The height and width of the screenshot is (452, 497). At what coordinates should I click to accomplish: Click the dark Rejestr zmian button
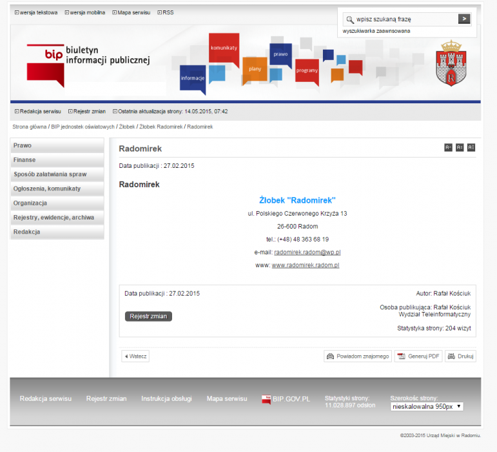point(148,316)
